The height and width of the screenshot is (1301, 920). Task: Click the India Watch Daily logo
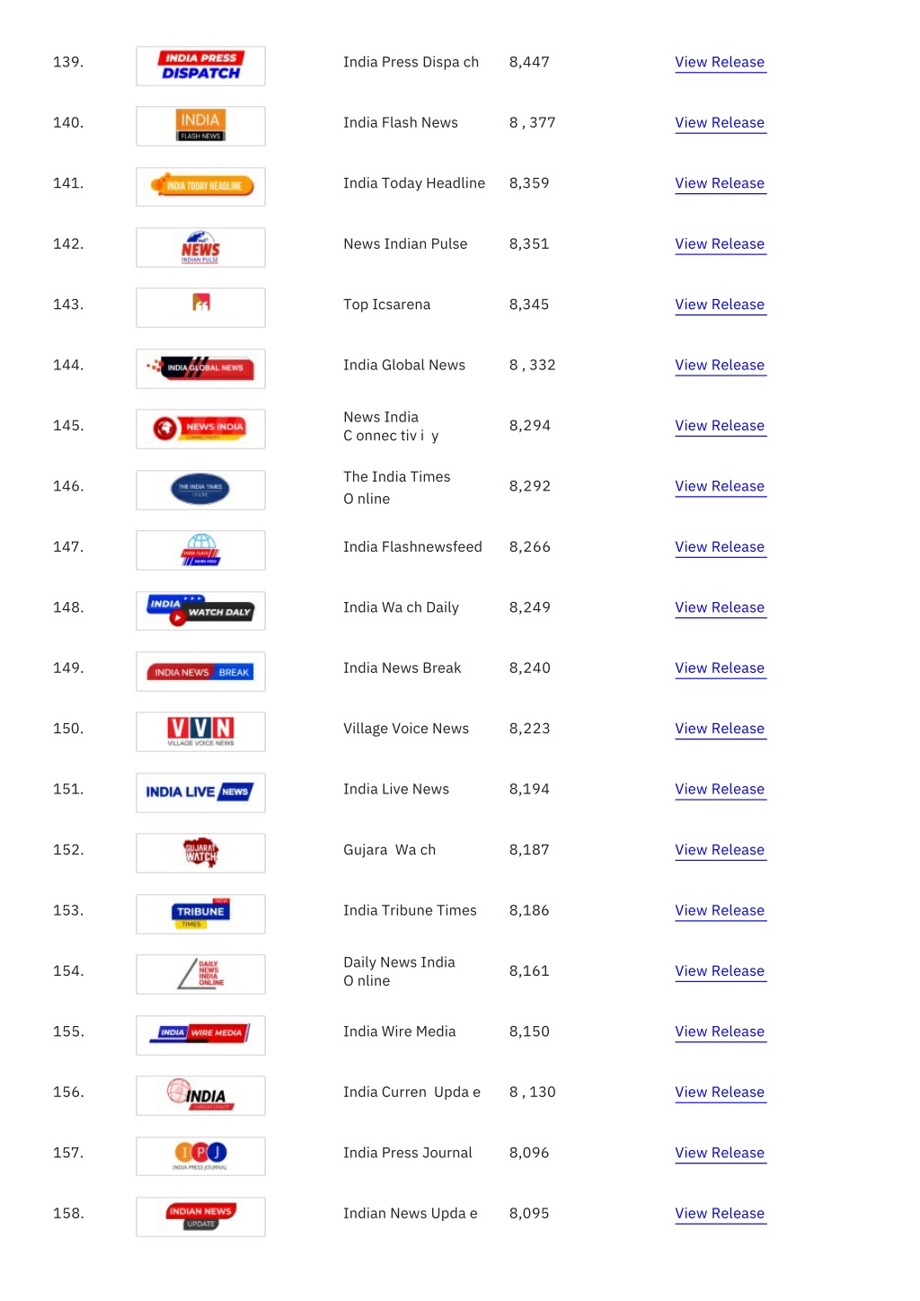pos(200,611)
